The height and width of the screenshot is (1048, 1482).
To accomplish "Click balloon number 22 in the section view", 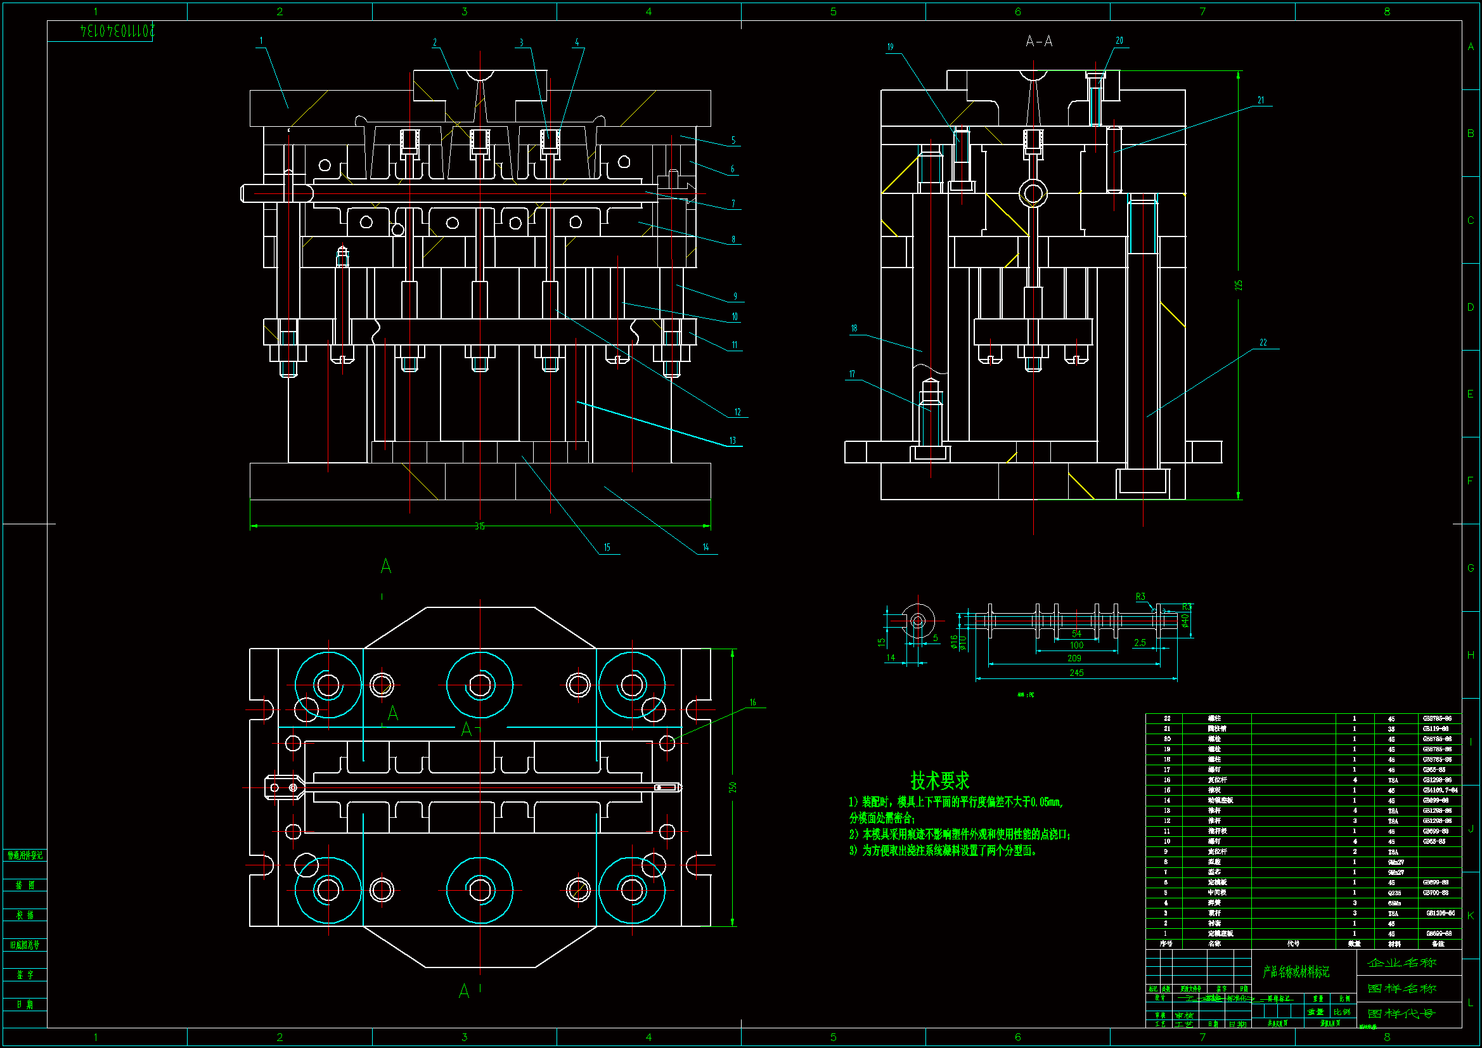I will (1263, 342).
